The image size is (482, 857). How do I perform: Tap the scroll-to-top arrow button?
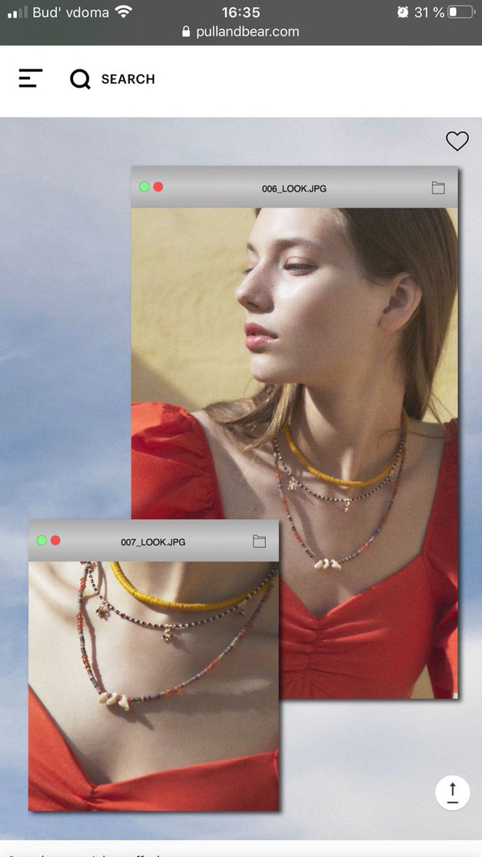[x=453, y=792]
